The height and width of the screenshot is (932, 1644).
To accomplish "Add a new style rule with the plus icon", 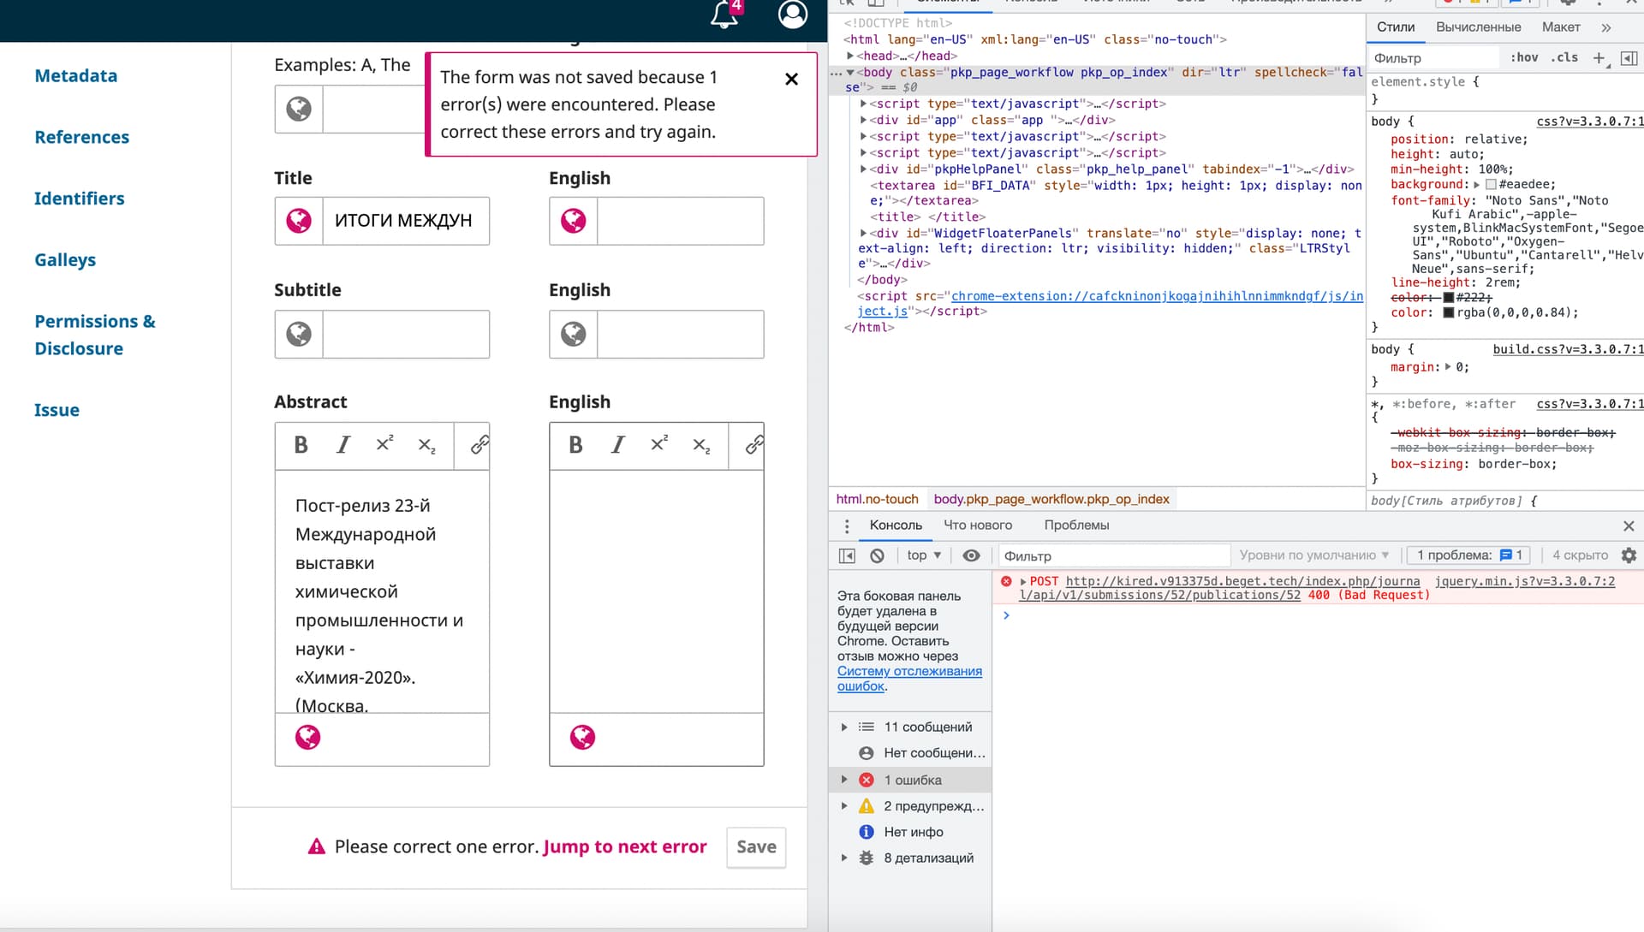I will tap(1599, 58).
